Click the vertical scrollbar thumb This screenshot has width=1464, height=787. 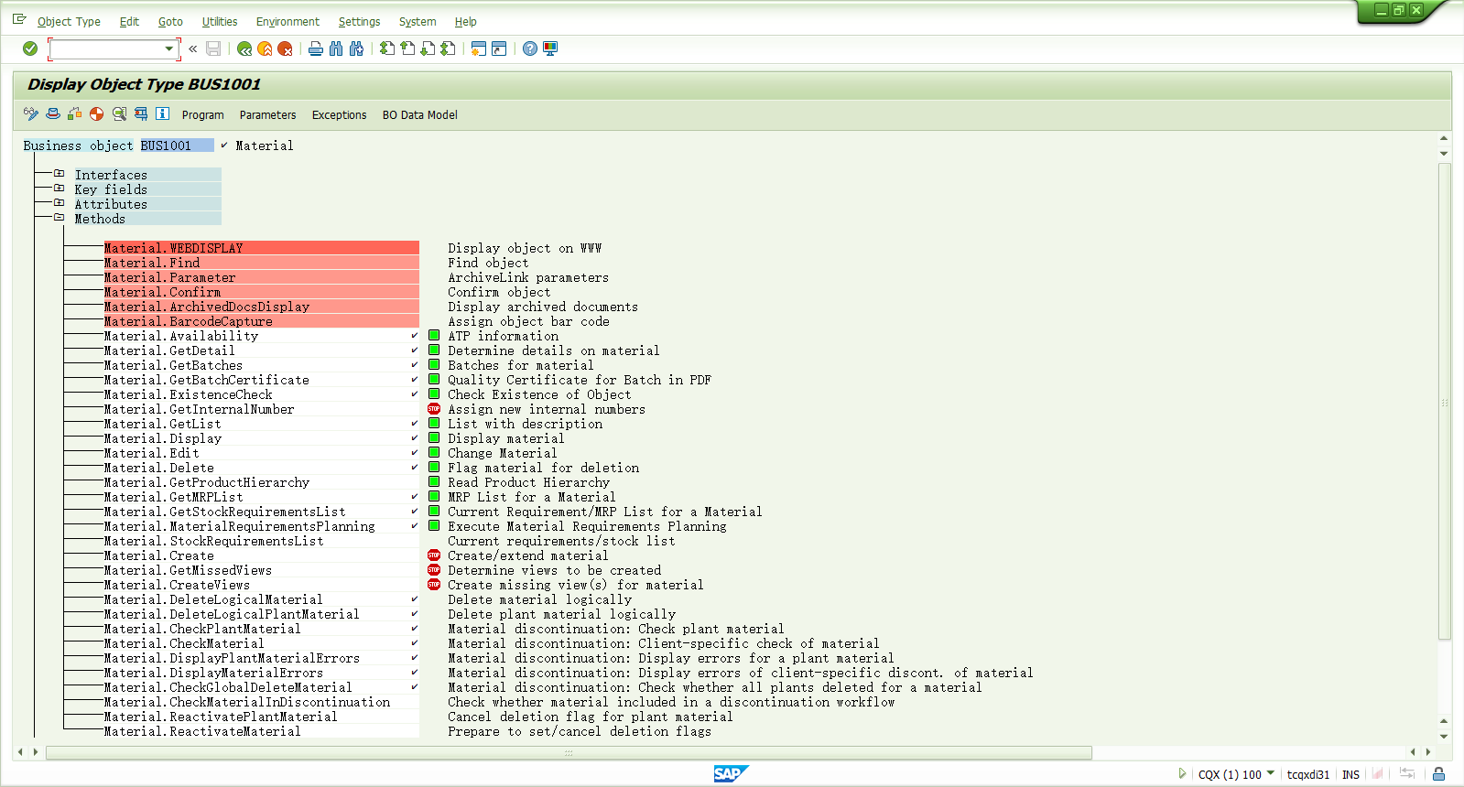1444,401
